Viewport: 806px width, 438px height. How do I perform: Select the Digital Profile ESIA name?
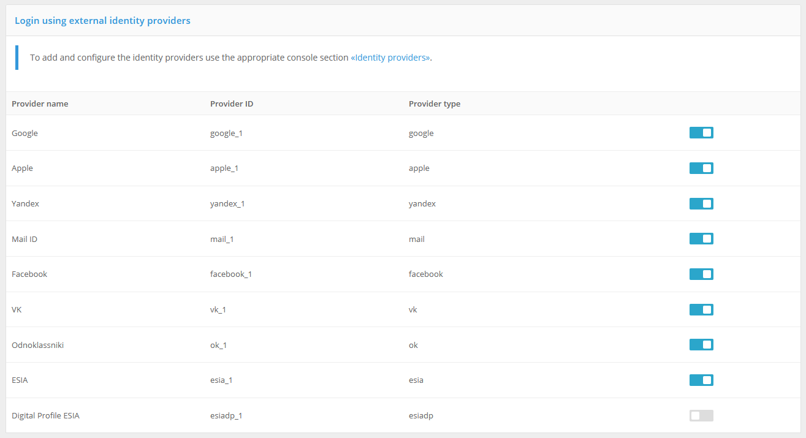coord(45,415)
